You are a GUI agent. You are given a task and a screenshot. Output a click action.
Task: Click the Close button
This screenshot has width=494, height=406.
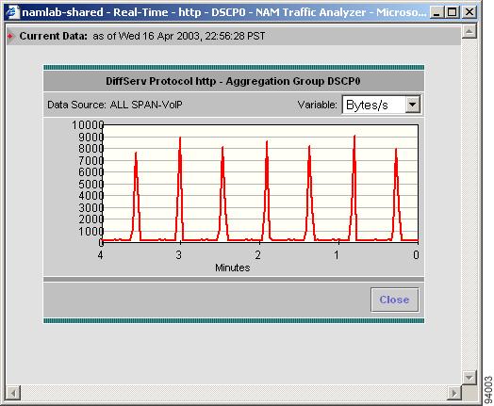(394, 300)
